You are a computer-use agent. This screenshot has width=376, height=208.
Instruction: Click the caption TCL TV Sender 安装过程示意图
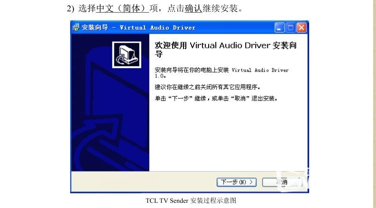(x=191, y=200)
